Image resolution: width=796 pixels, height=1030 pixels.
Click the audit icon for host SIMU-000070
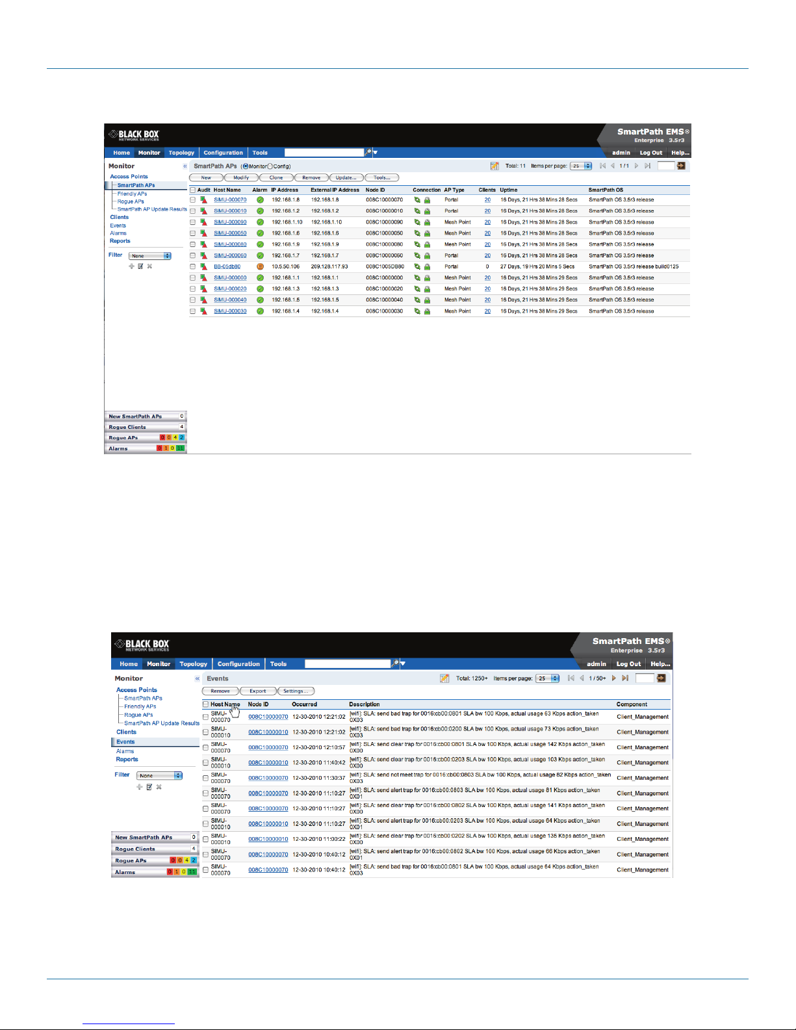pos(203,200)
